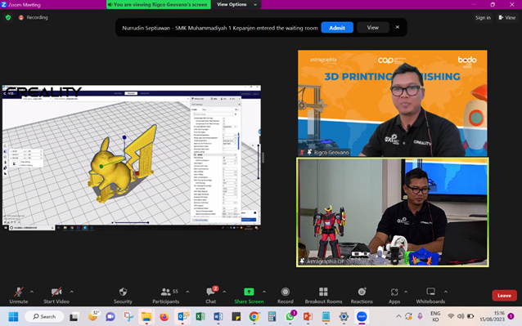
Task: Expand the arrow beside Whiteboards
Action: [446, 292]
